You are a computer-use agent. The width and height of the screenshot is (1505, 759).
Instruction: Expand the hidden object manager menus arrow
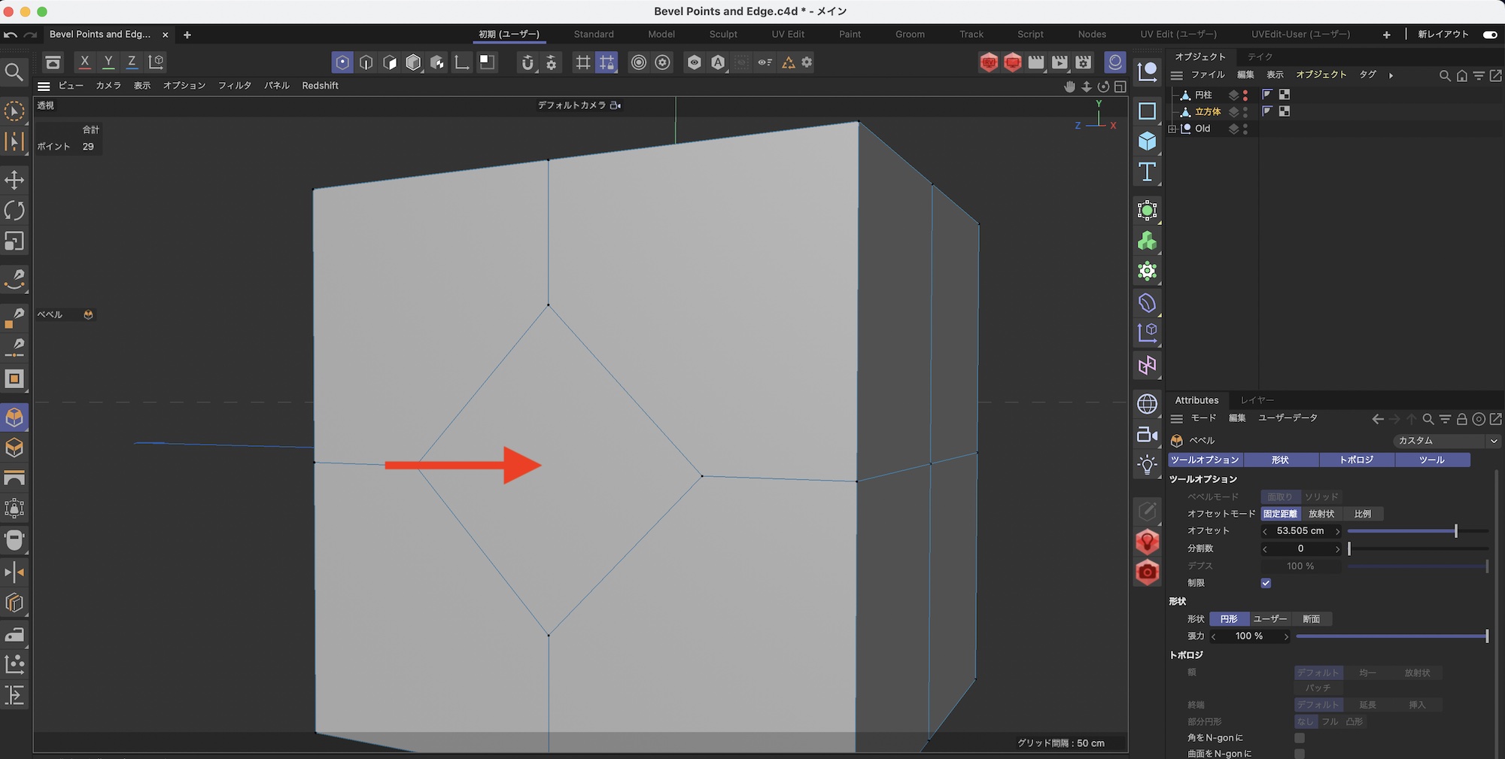(1391, 75)
